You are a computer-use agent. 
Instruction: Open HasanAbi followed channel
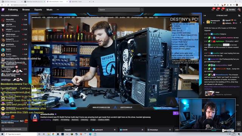(x=14, y=20)
